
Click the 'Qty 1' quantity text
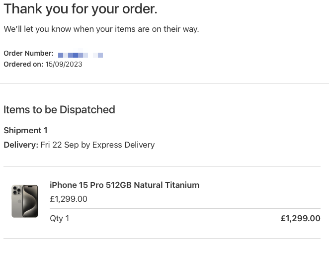[59, 218]
